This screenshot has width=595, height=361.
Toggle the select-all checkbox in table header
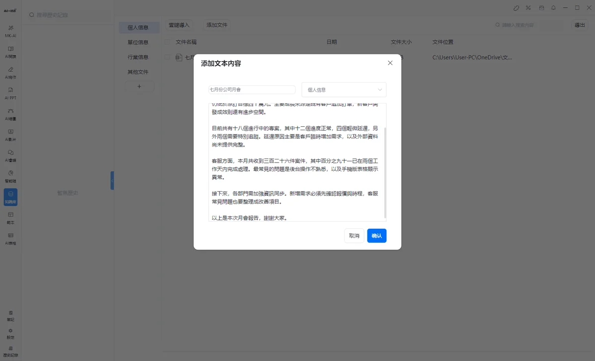(167, 42)
